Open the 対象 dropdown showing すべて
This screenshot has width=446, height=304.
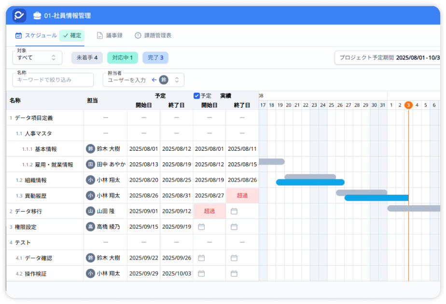[37, 57]
